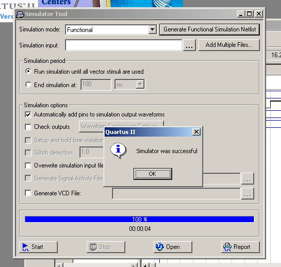Enable the Check outputs checkbox
The height and width of the screenshot is (267, 281).
pyautogui.click(x=28, y=127)
